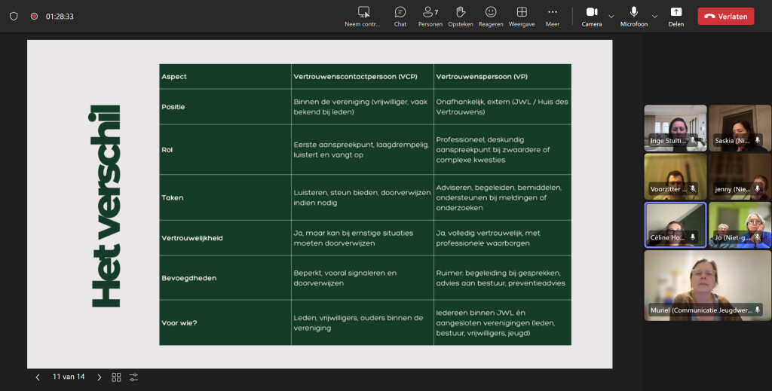Select Inge Stulti's video thumbnail

pyautogui.click(x=675, y=128)
